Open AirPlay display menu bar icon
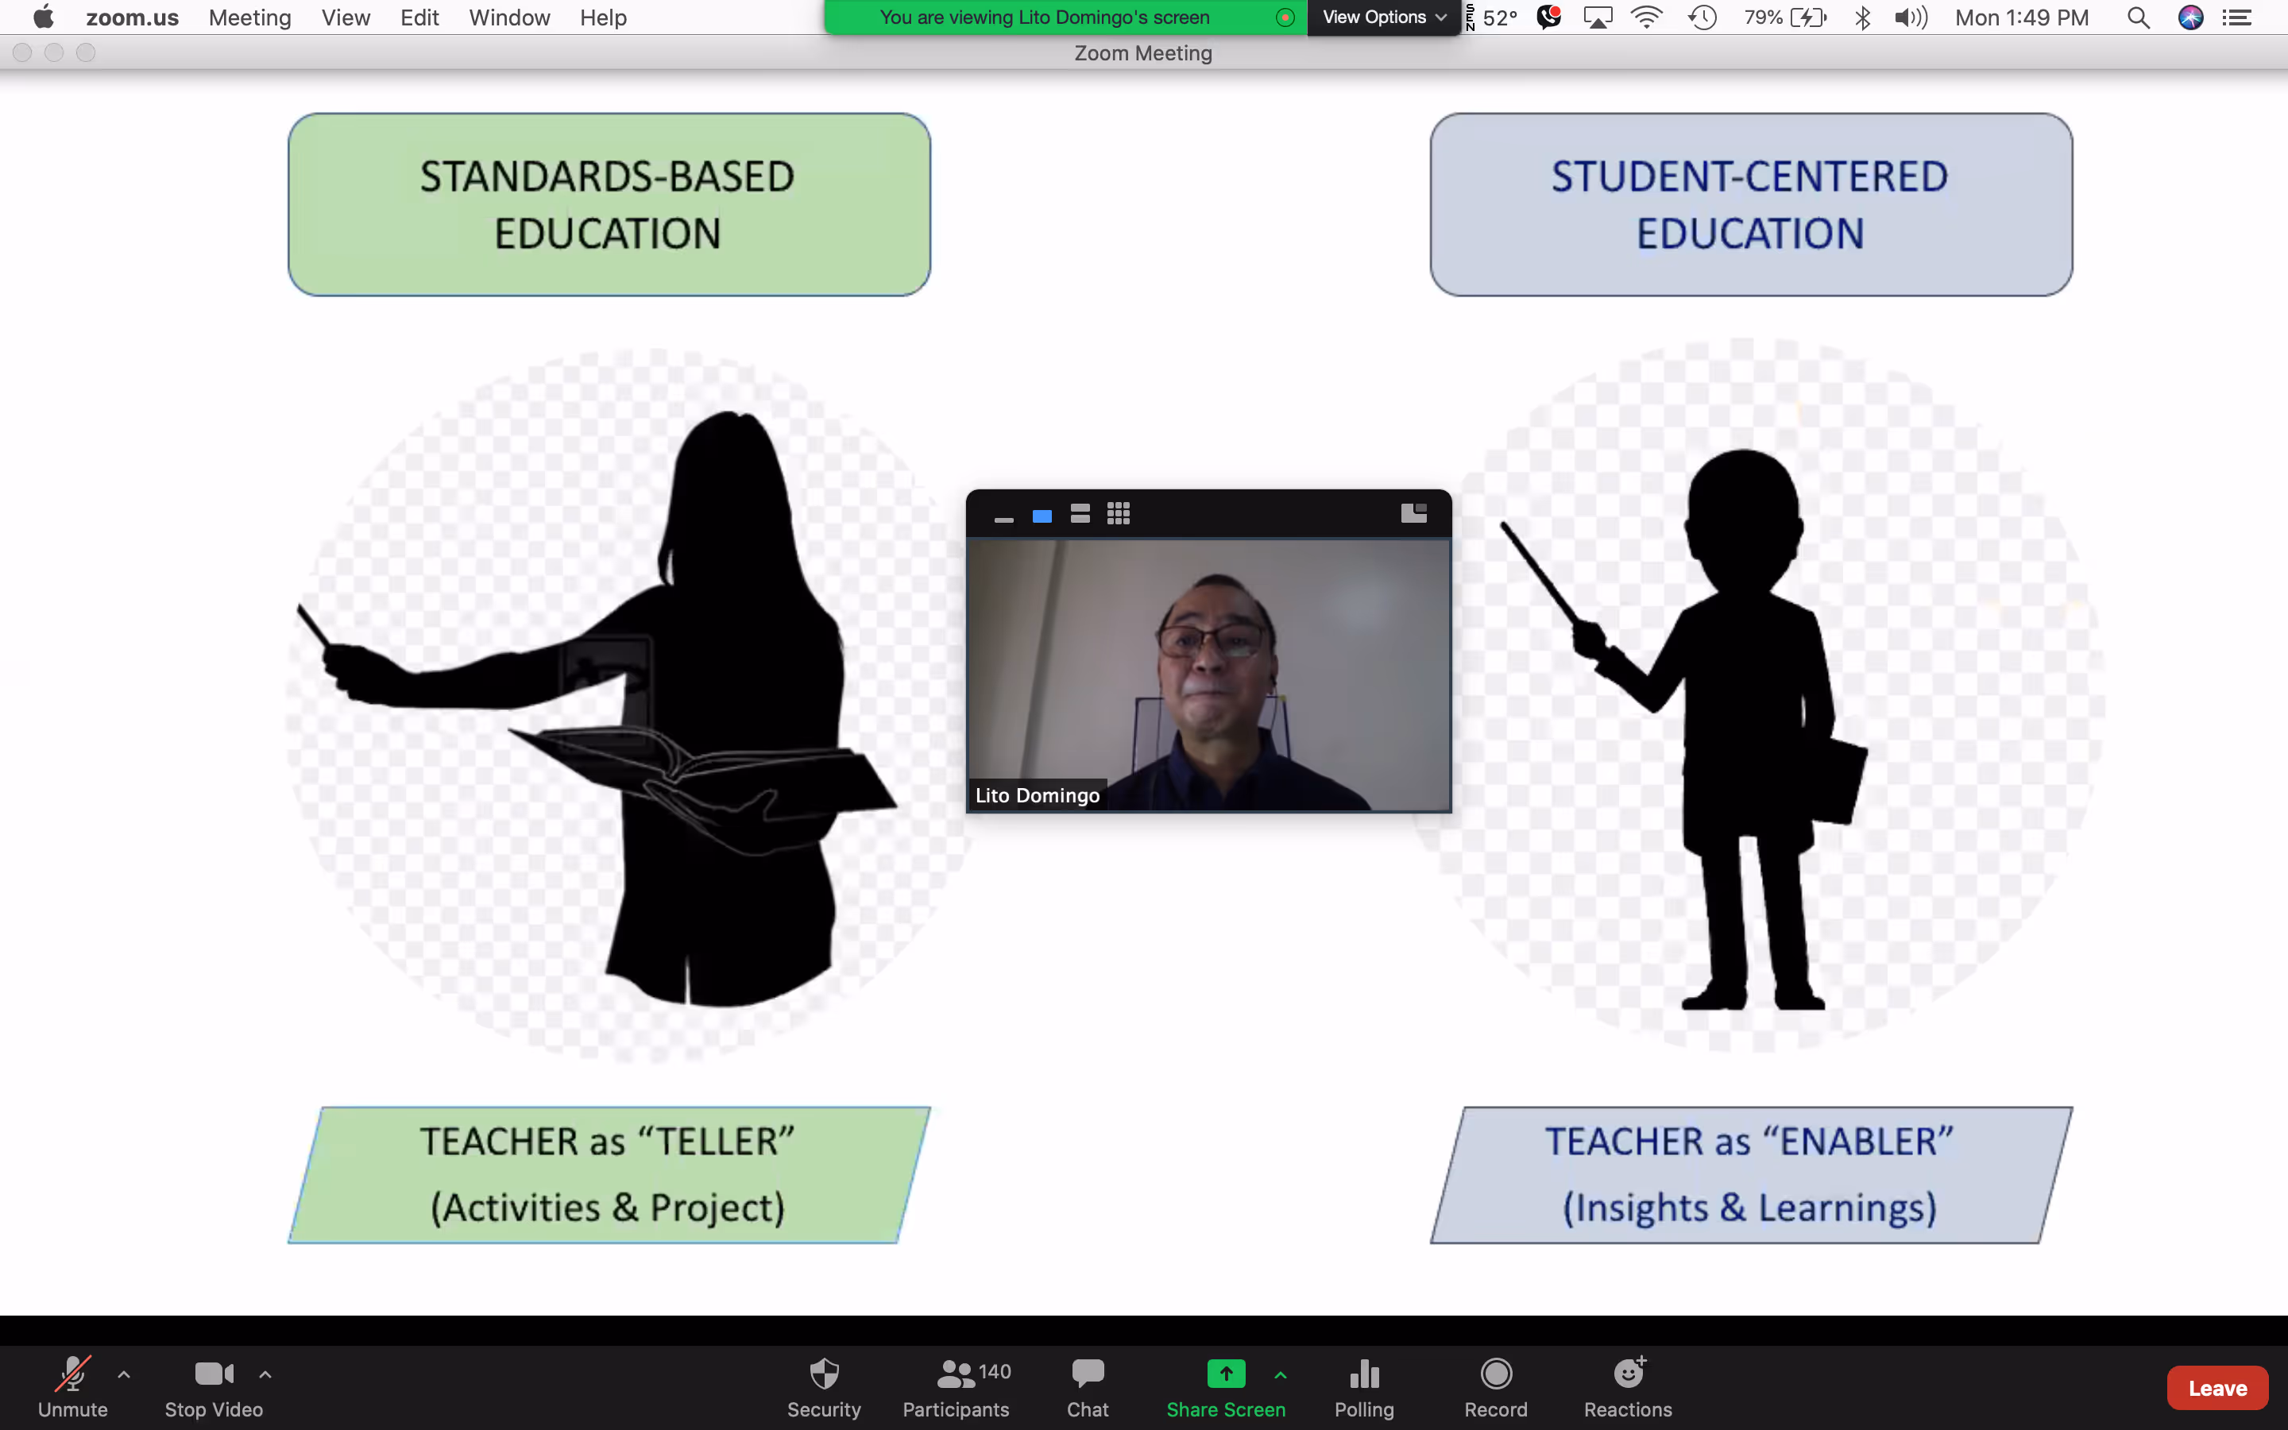Screen dimensions: 2288x1430 1598,17
